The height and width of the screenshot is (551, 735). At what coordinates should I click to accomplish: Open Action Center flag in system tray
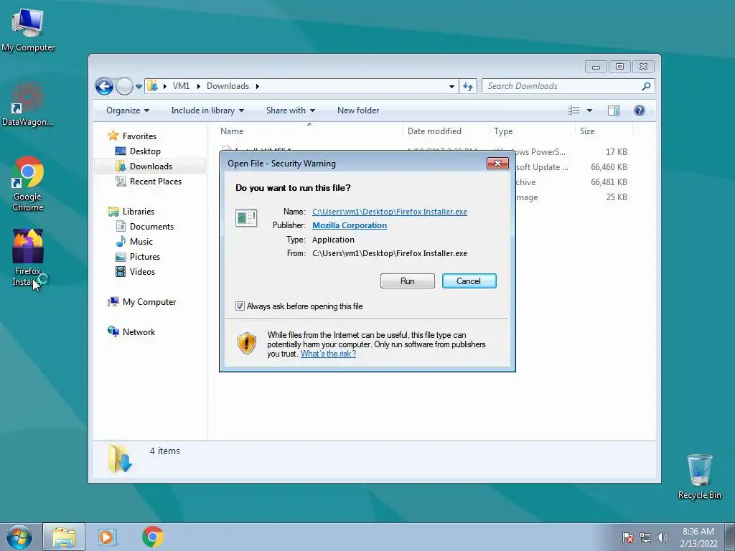coord(627,537)
